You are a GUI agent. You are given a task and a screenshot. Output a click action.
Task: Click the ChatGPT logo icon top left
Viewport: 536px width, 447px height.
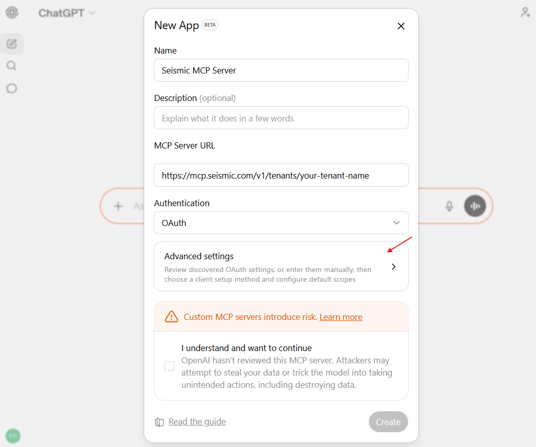point(11,12)
